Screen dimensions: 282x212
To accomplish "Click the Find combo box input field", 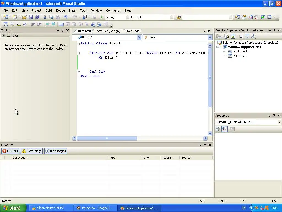I will point(206,17).
